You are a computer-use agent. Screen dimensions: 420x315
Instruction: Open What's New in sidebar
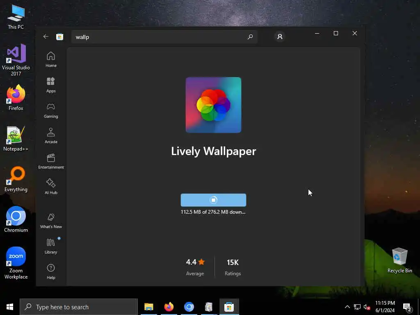[x=51, y=221]
